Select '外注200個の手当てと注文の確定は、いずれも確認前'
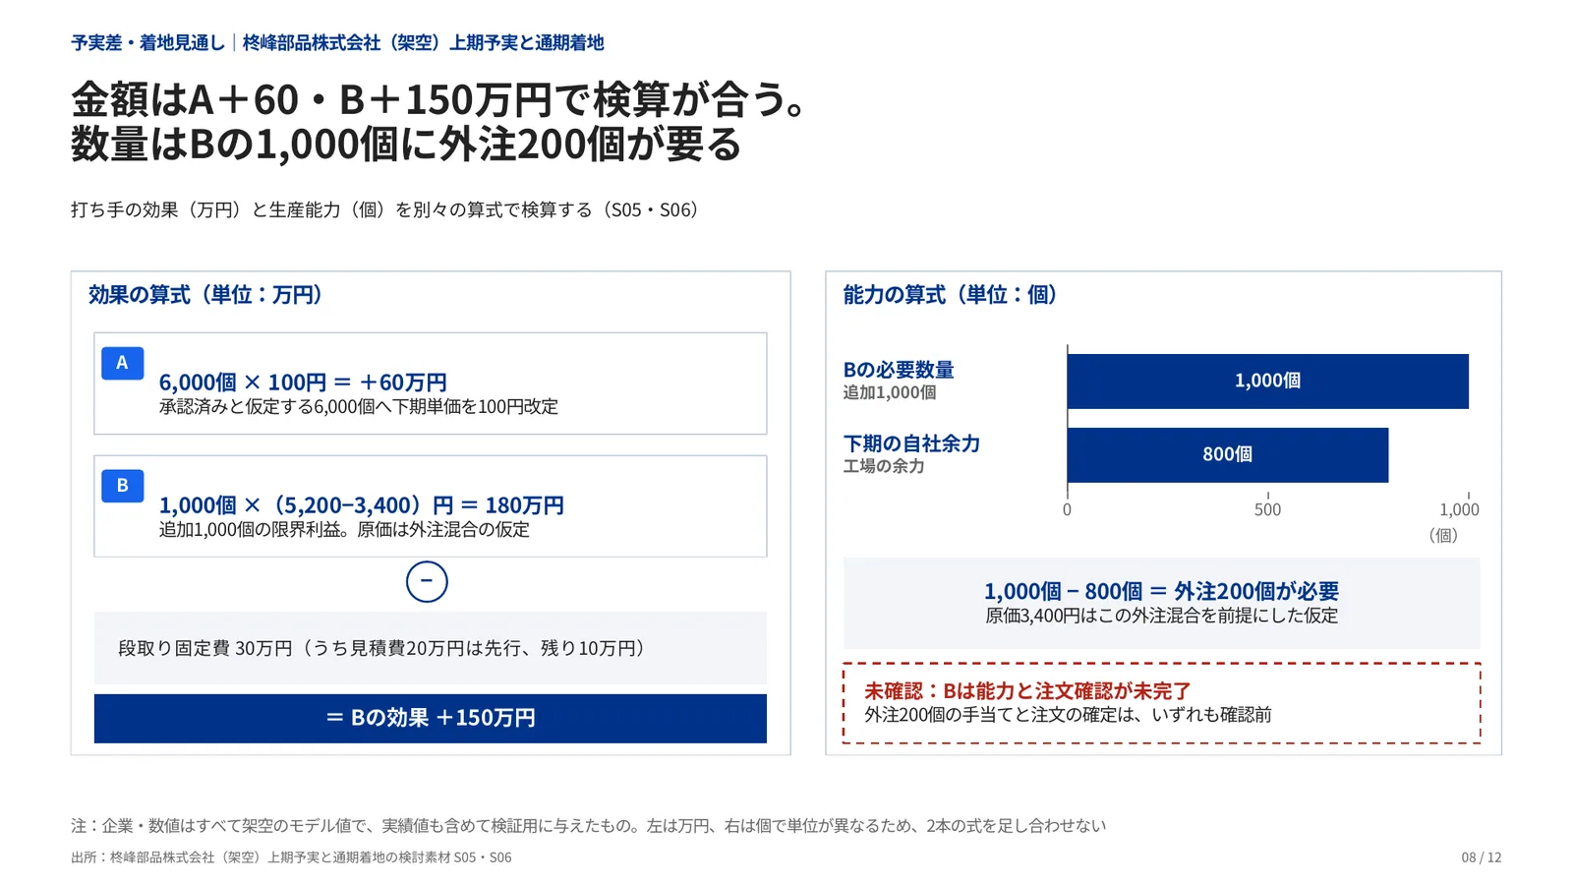 point(1068,715)
